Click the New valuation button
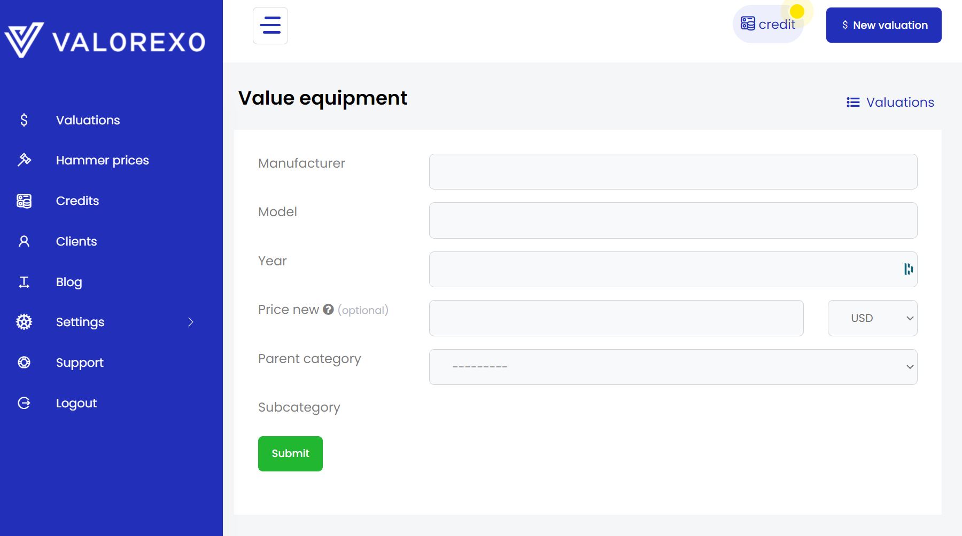 point(883,25)
